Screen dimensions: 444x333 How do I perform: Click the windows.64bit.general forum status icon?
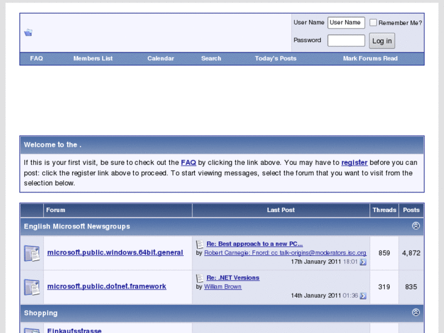point(32,254)
